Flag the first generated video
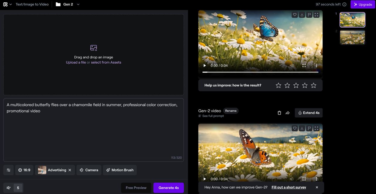 pos(309,15)
